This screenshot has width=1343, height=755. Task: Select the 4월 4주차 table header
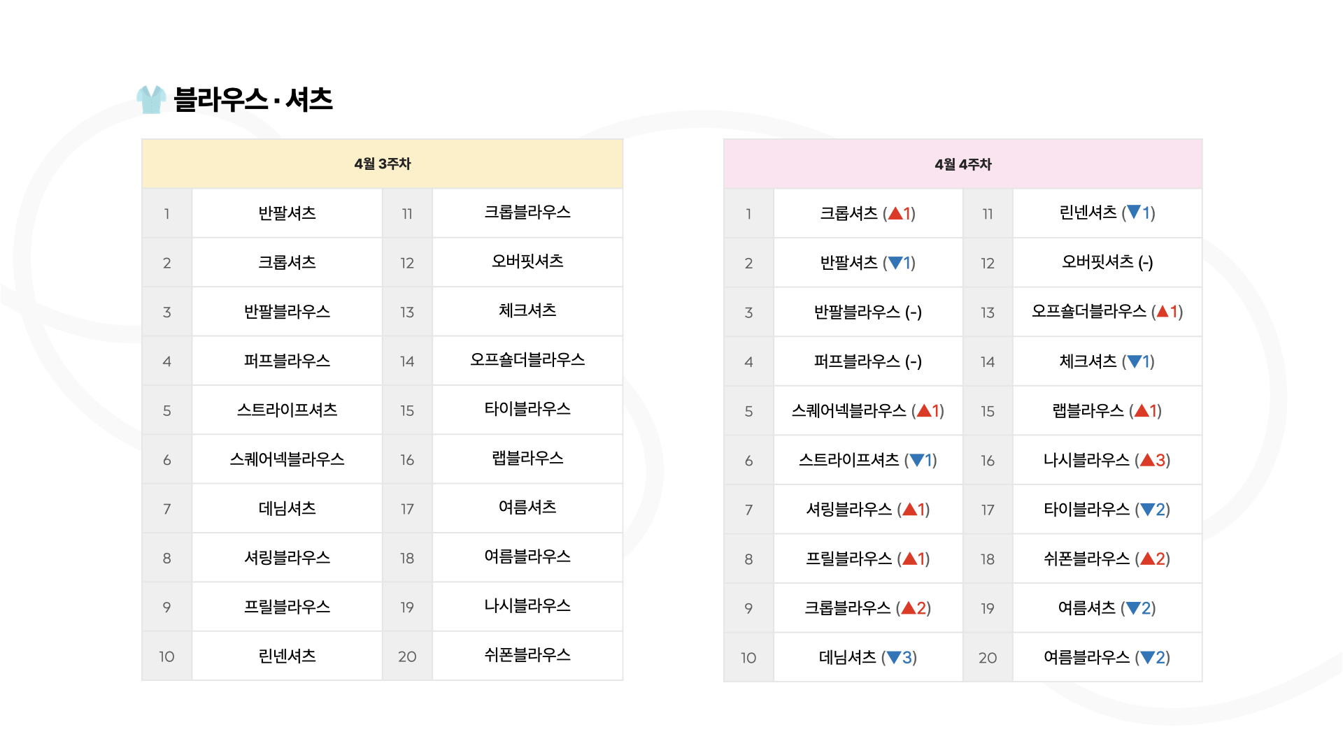[963, 164]
